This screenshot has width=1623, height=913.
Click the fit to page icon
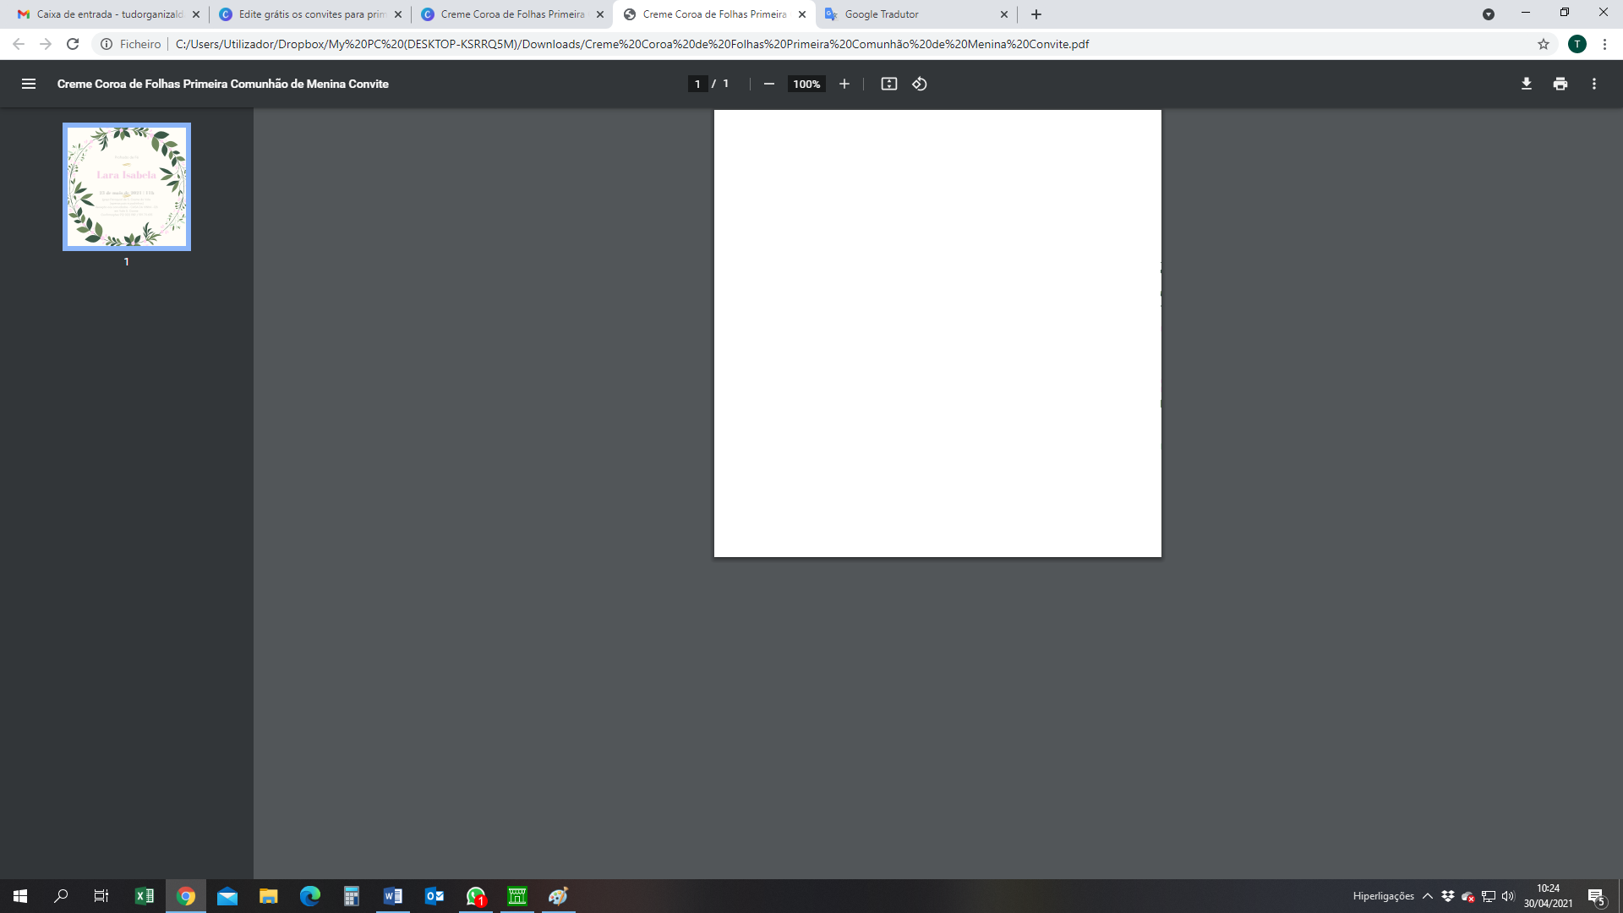(888, 84)
